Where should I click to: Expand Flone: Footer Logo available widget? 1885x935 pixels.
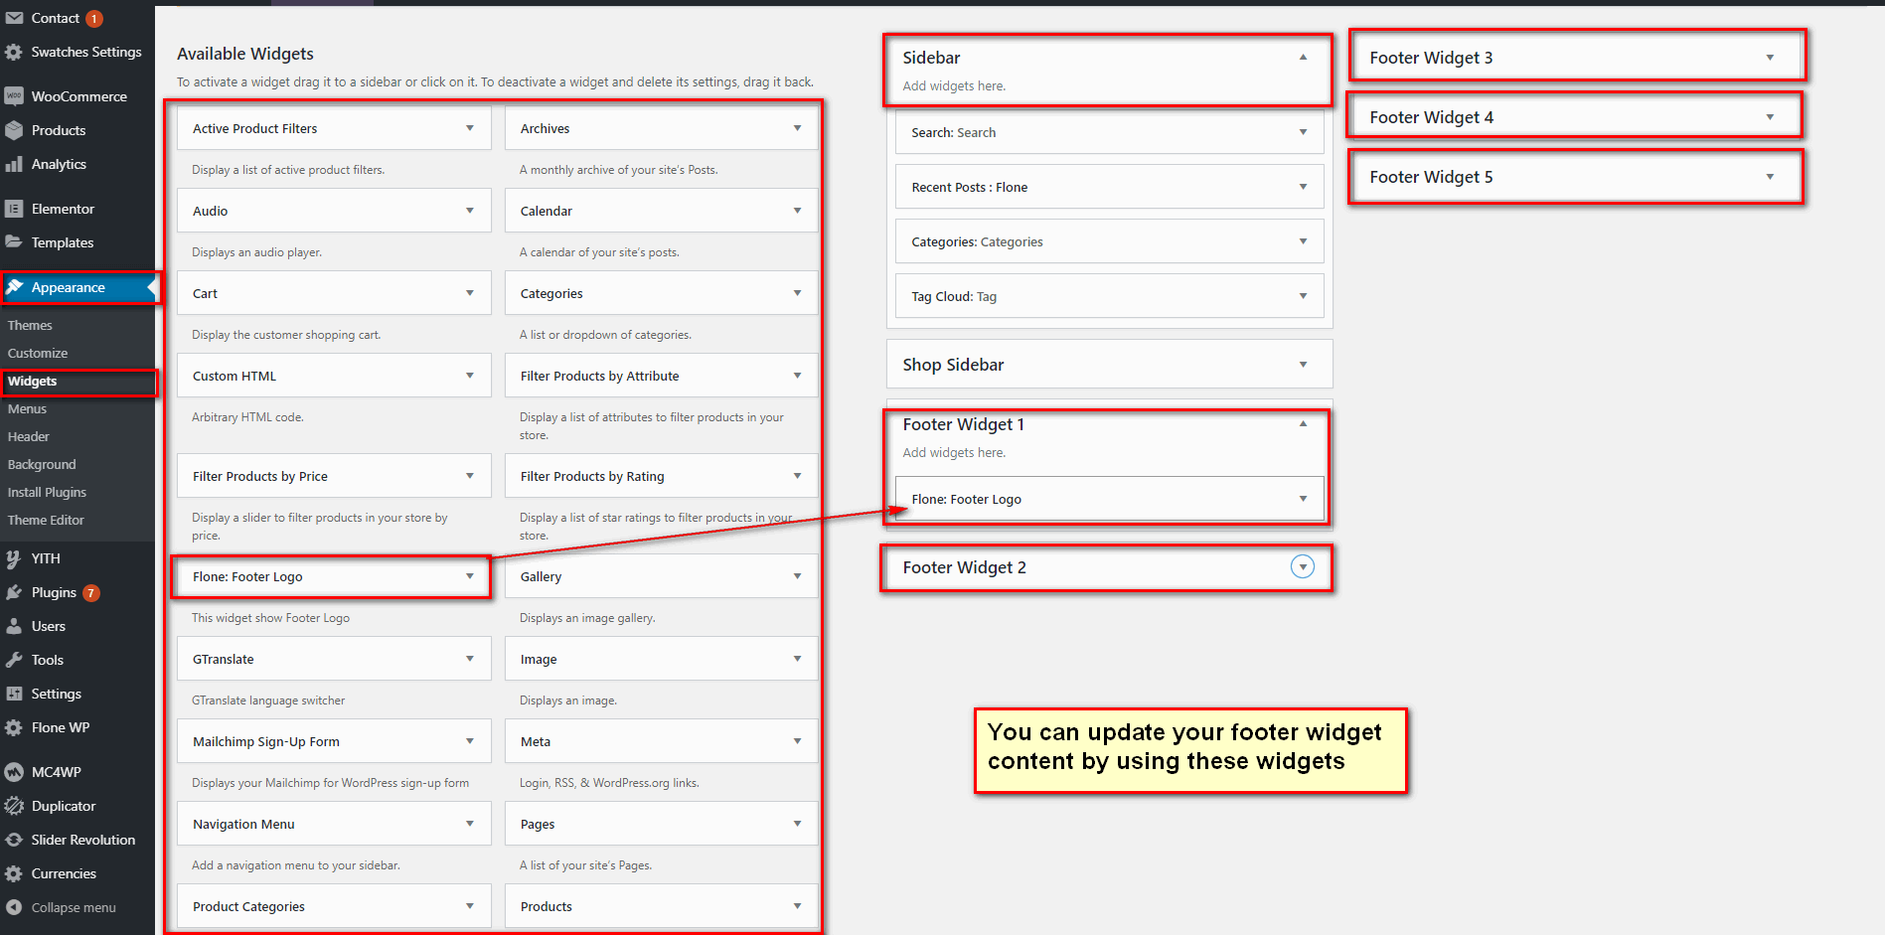tap(470, 576)
